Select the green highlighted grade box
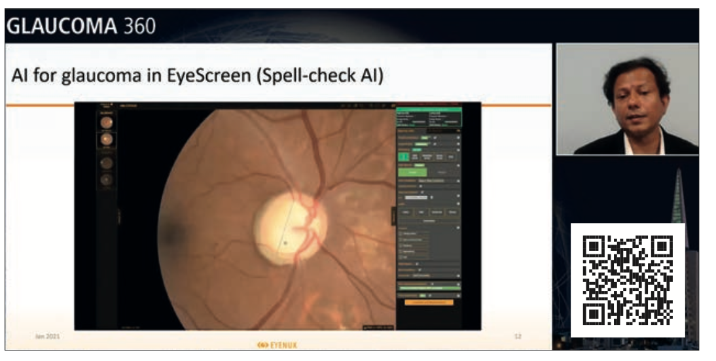This screenshot has width=716, height=361. tap(403, 156)
